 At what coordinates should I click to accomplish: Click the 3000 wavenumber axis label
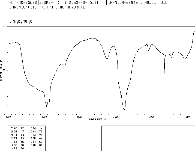coord(44,117)
